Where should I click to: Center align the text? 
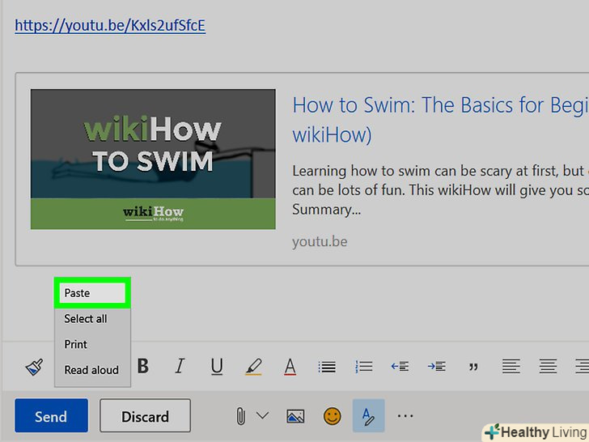coord(548,367)
